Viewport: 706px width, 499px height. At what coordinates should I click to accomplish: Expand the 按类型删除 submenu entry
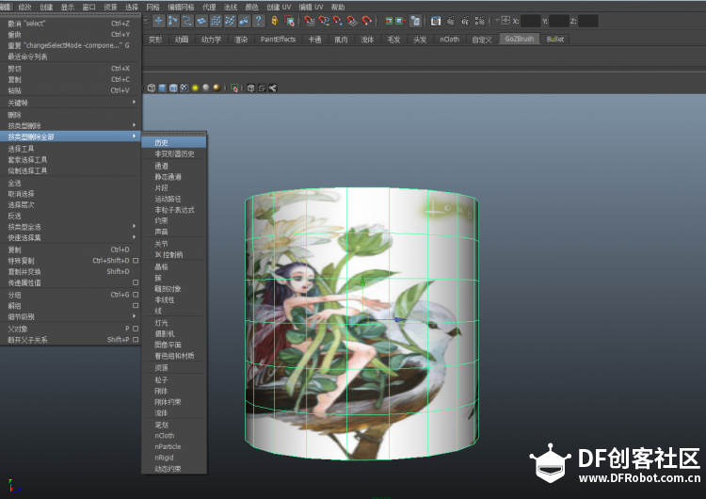pyautogui.click(x=71, y=125)
